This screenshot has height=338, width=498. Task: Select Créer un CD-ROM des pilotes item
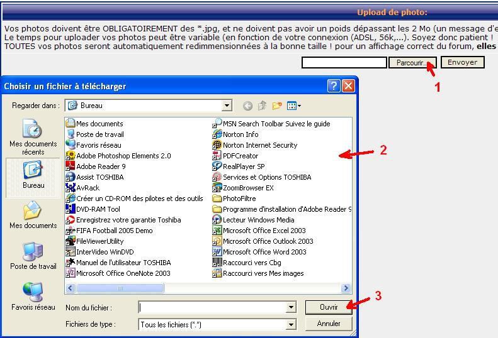click(134, 199)
